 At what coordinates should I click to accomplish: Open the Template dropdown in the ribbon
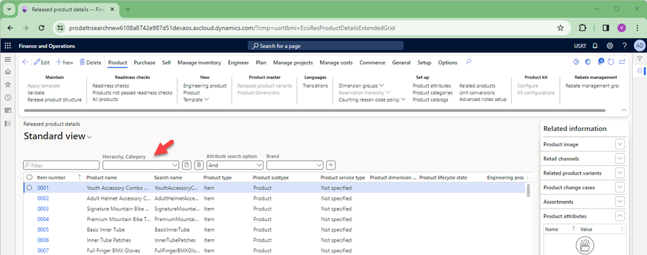pyautogui.click(x=196, y=100)
